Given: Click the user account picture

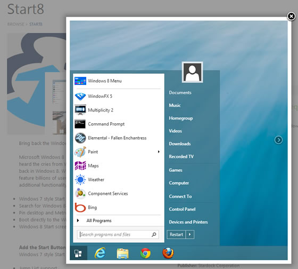Looking at the screenshot, I should (x=192, y=72).
